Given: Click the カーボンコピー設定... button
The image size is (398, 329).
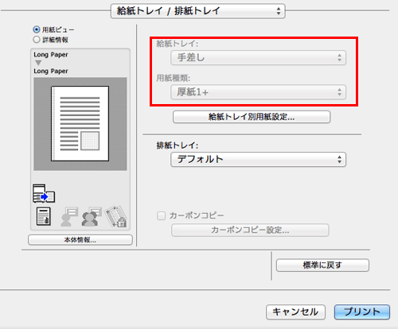Looking at the screenshot, I should pyautogui.click(x=250, y=230).
